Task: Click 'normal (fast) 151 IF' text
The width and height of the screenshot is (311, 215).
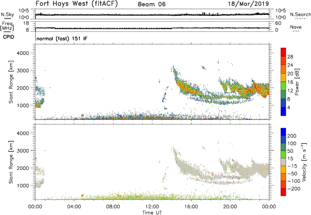Action: click(x=62, y=38)
